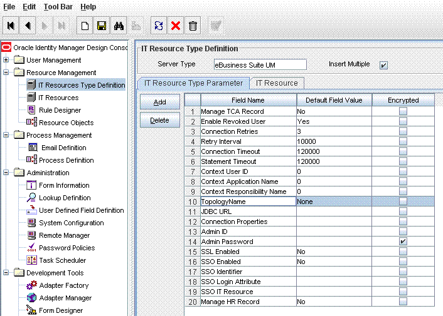Viewport: 443px width, 316px height.
Task: Run query with the binoculars icon
Action: pyautogui.click(x=119, y=26)
